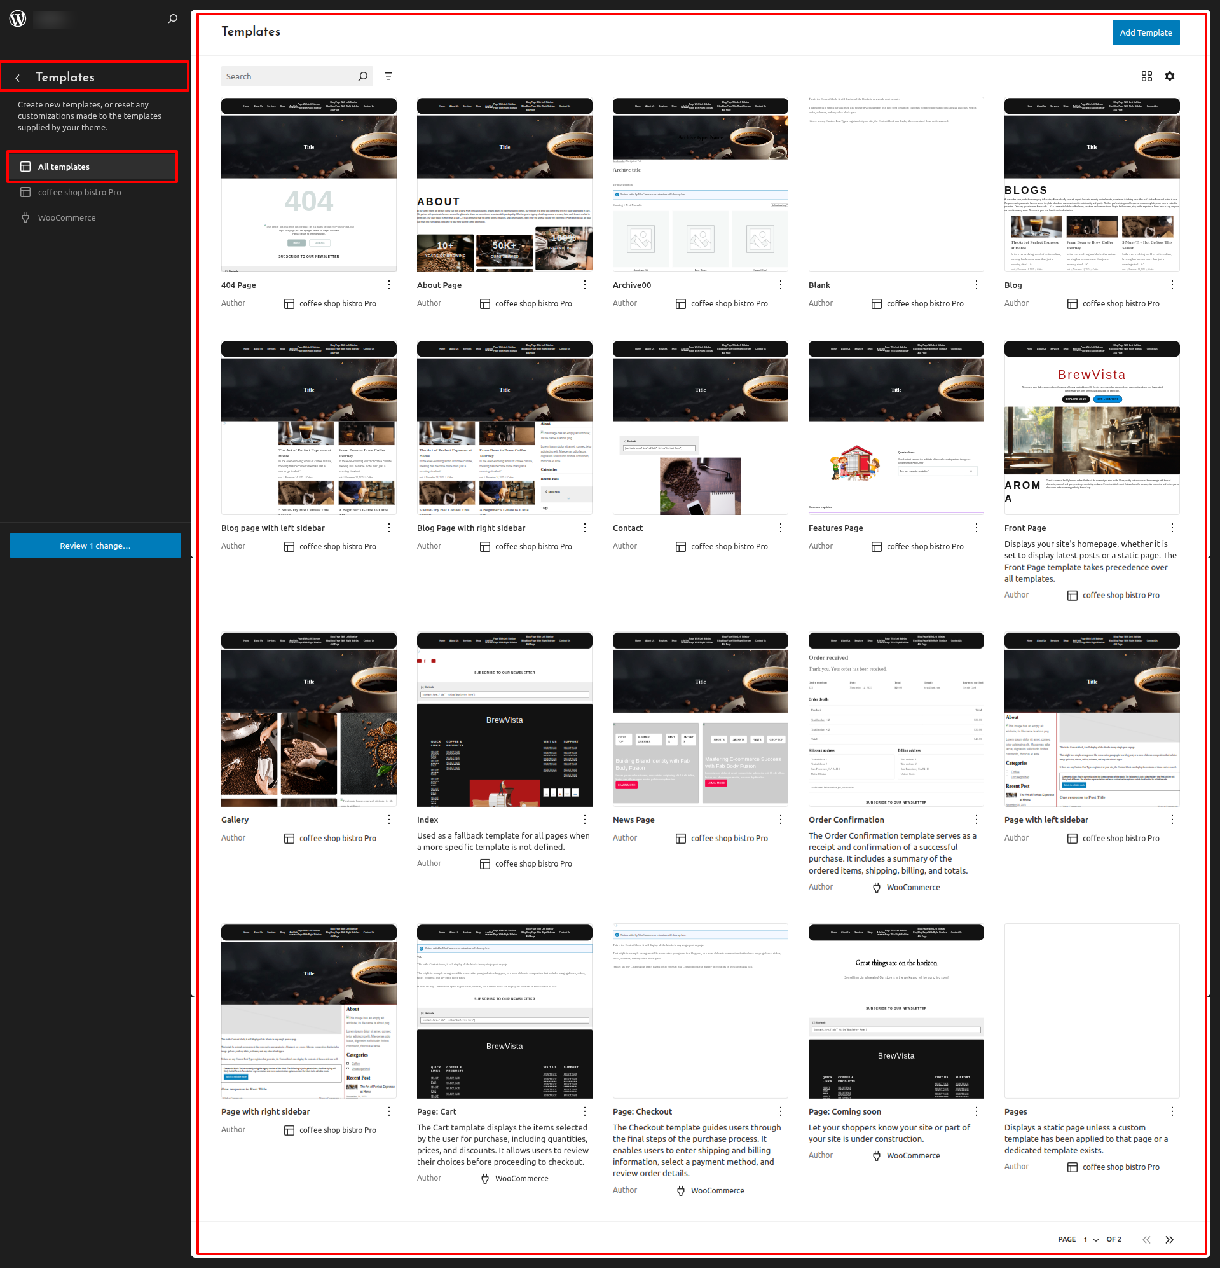Open the Order Confirmation template title
Viewport: 1220px width, 1285px height.
(846, 820)
